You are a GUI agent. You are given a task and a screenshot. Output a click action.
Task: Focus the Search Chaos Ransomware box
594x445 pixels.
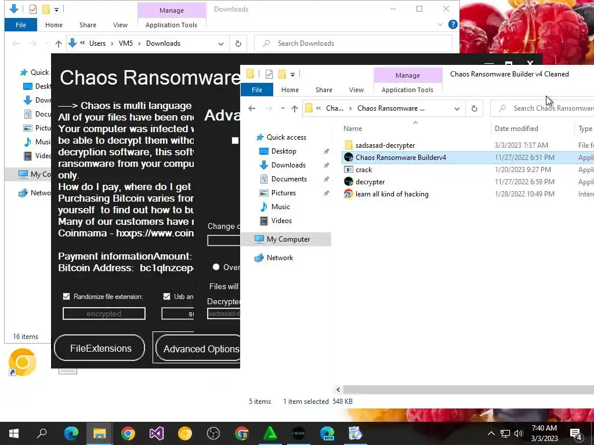click(x=542, y=108)
